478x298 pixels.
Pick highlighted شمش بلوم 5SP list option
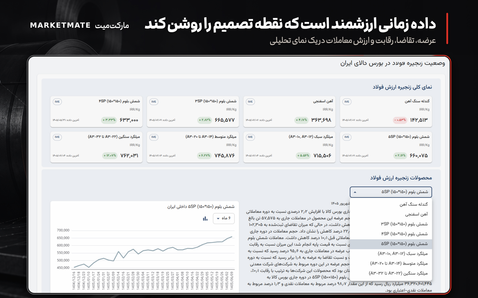pyautogui.click(x=391, y=244)
